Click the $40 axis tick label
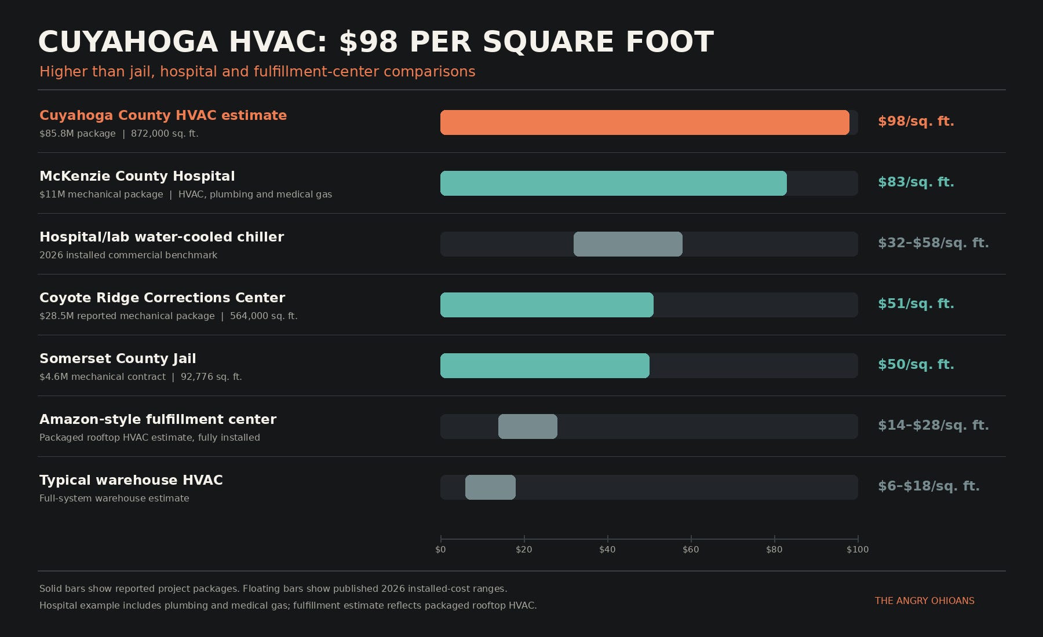The height and width of the screenshot is (637, 1043). [607, 550]
